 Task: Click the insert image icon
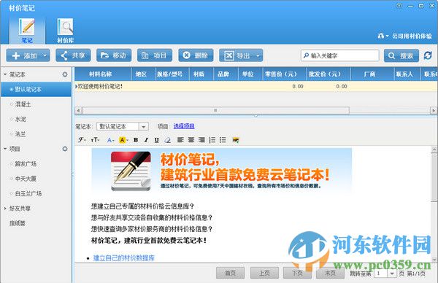[236, 140]
